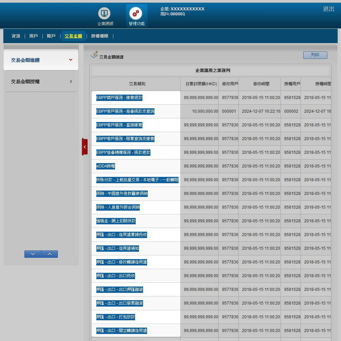This screenshot has height=341, width=341.
Task: Select the 授權權限 tab
Action: 100,36
